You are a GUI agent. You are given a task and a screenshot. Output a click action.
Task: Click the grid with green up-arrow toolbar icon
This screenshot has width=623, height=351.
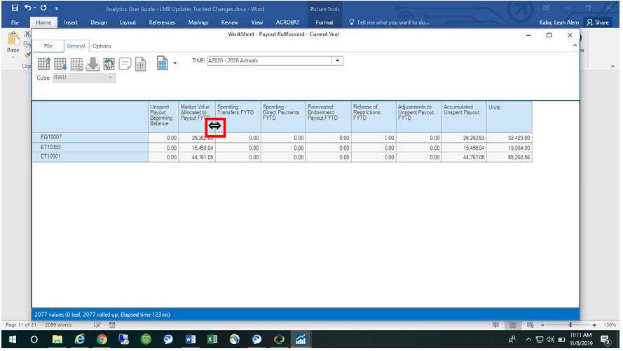[x=43, y=64]
